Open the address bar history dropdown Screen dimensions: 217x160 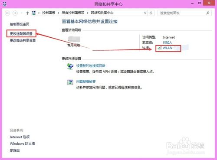click(145, 13)
